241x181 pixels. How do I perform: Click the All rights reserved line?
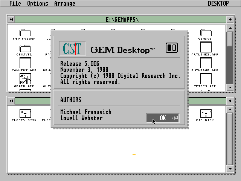coord(90,82)
